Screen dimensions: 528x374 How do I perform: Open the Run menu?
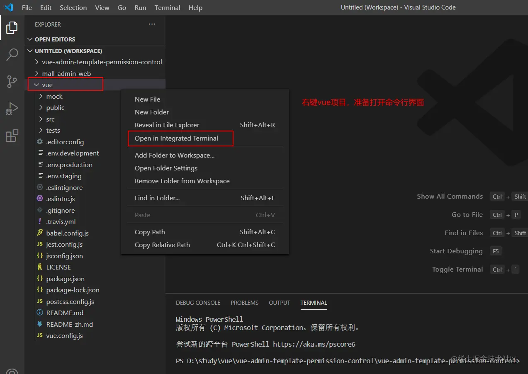[x=140, y=7]
